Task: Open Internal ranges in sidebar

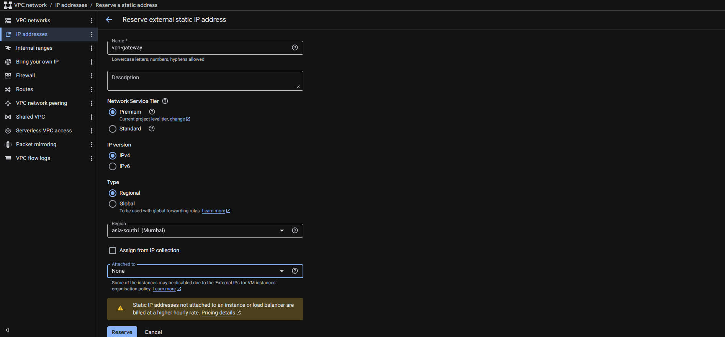Action: tap(34, 48)
